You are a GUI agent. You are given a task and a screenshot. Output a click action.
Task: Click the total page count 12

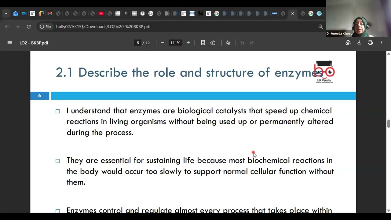[x=148, y=43]
